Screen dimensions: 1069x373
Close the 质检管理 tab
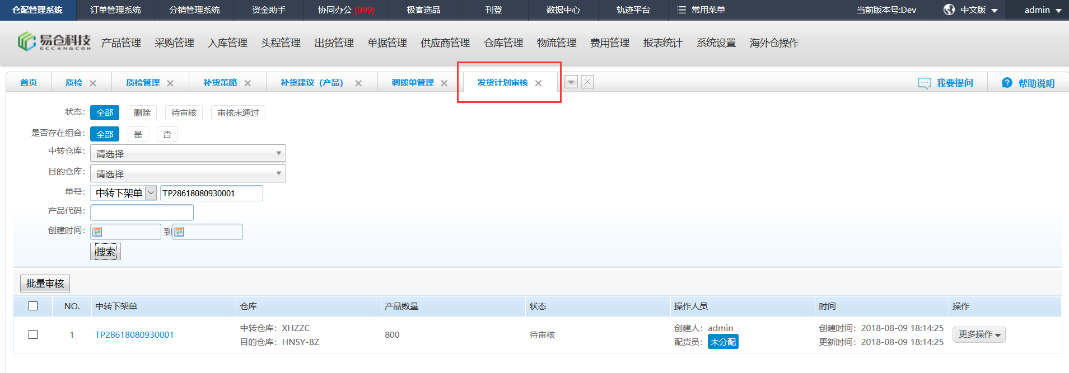tap(170, 83)
